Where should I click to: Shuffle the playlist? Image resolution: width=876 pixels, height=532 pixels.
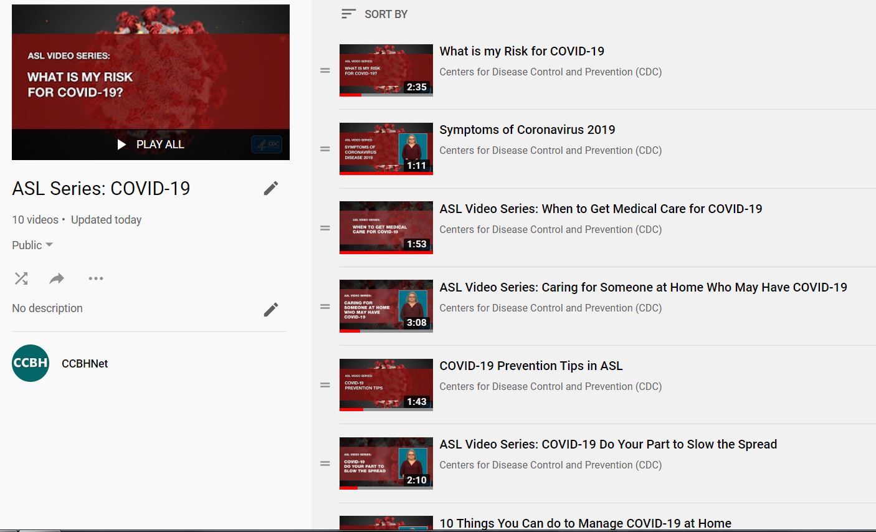pyautogui.click(x=21, y=278)
